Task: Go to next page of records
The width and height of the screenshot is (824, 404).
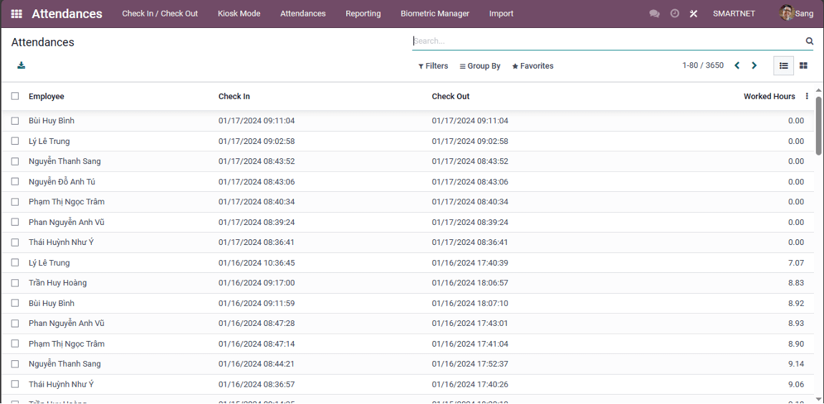Action: [x=754, y=66]
